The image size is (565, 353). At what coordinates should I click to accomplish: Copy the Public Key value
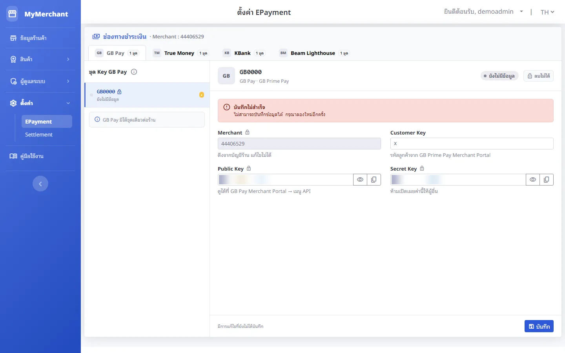coord(374,180)
